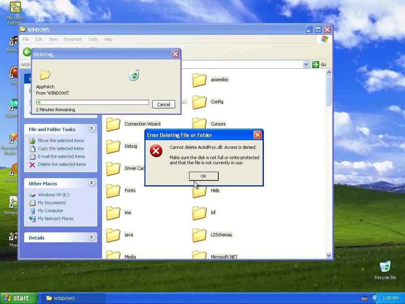The width and height of the screenshot is (405, 304).
Task: Select the Connection Wizard folder icon
Action: tap(113, 124)
